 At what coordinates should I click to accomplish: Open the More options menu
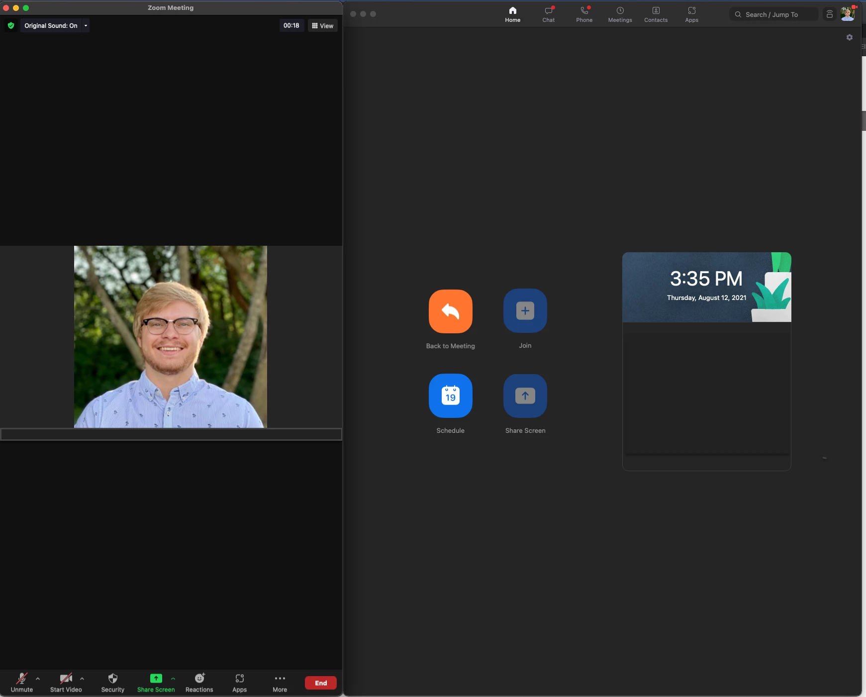click(280, 683)
